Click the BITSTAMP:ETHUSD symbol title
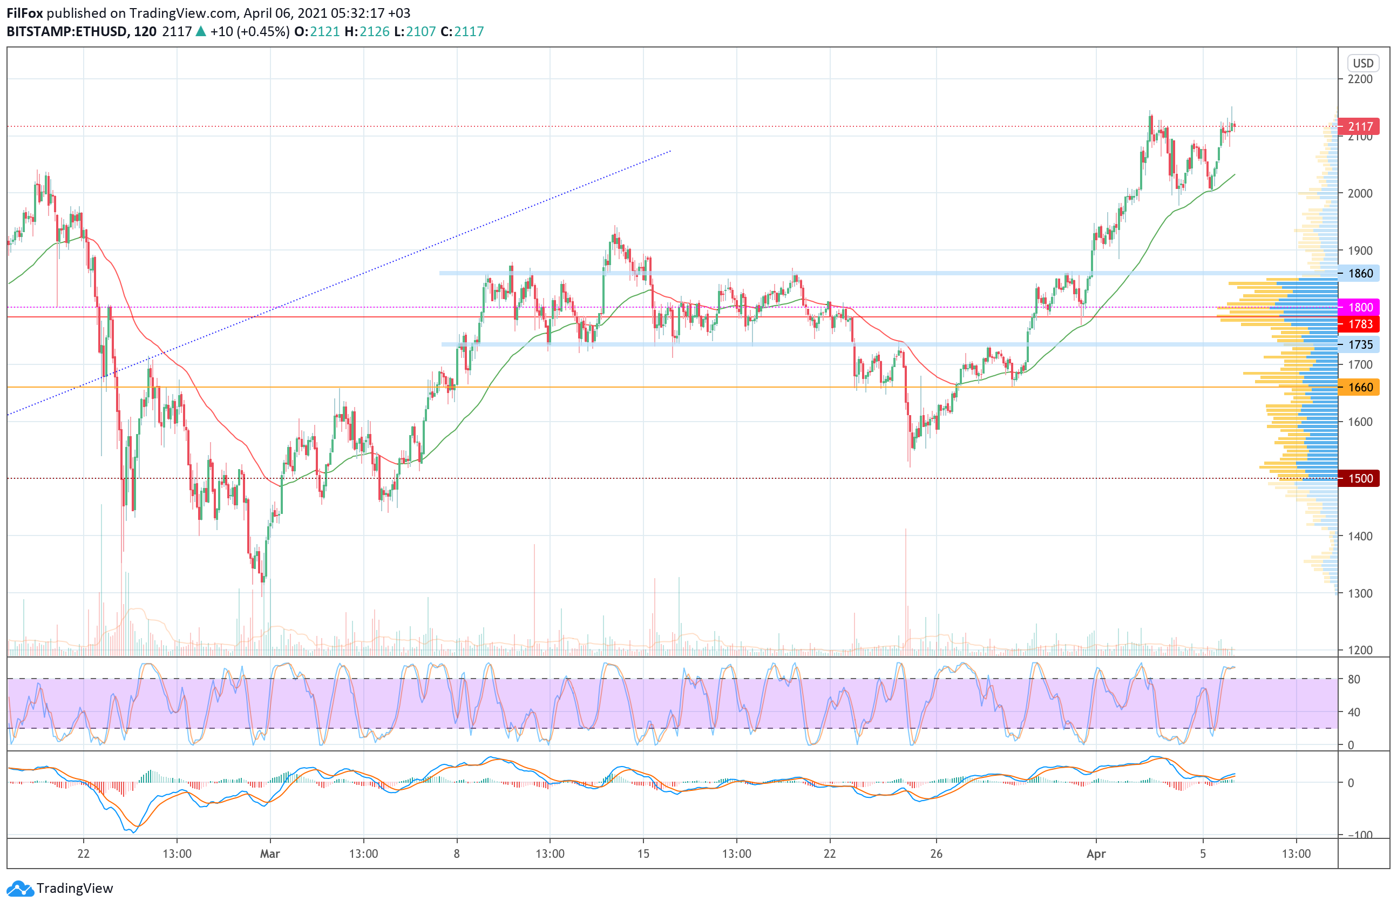The height and width of the screenshot is (908, 1397). click(67, 32)
